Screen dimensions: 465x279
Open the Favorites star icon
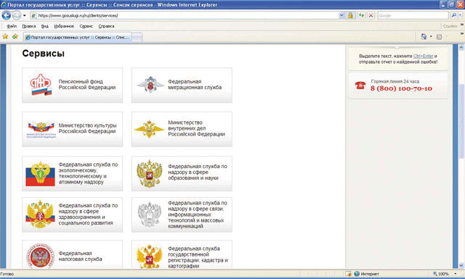coord(5,37)
